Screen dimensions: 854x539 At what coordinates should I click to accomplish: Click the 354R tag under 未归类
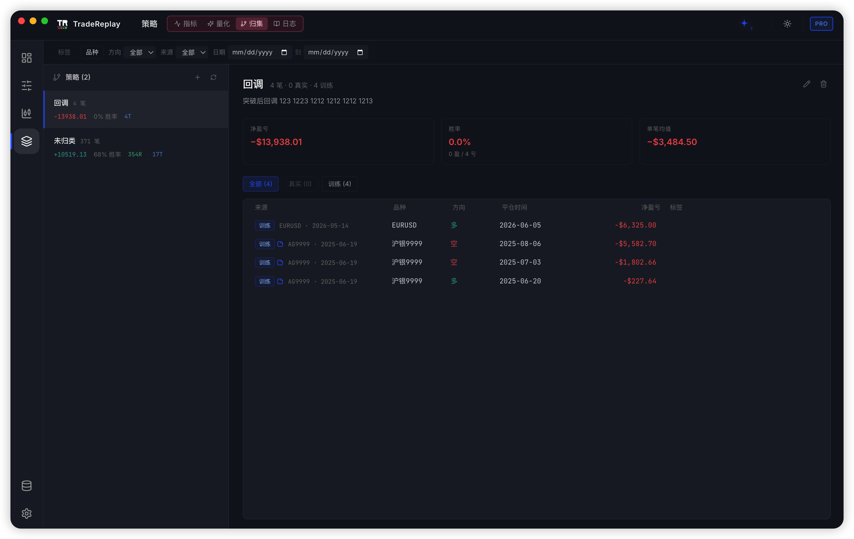135,155
